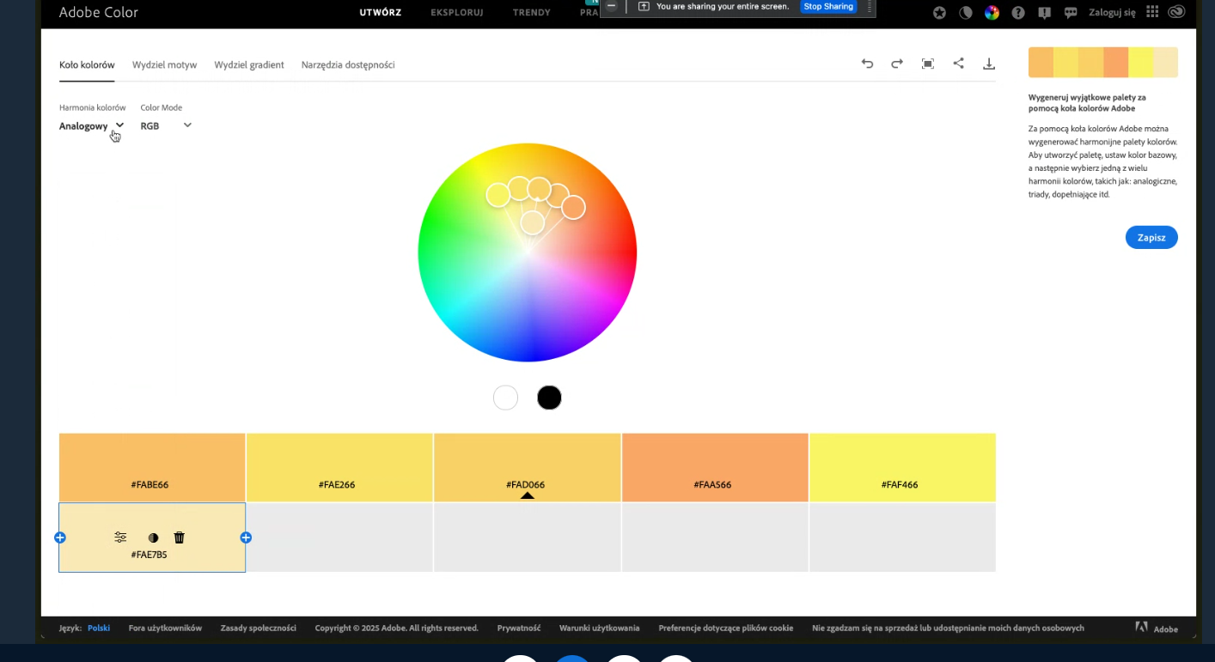1215x662 pixels.
Task: Open Prywatność footer link
Action: [519, 628]
